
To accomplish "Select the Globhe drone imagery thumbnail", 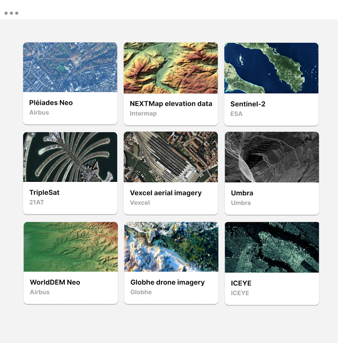I will (x=171, y=247).
